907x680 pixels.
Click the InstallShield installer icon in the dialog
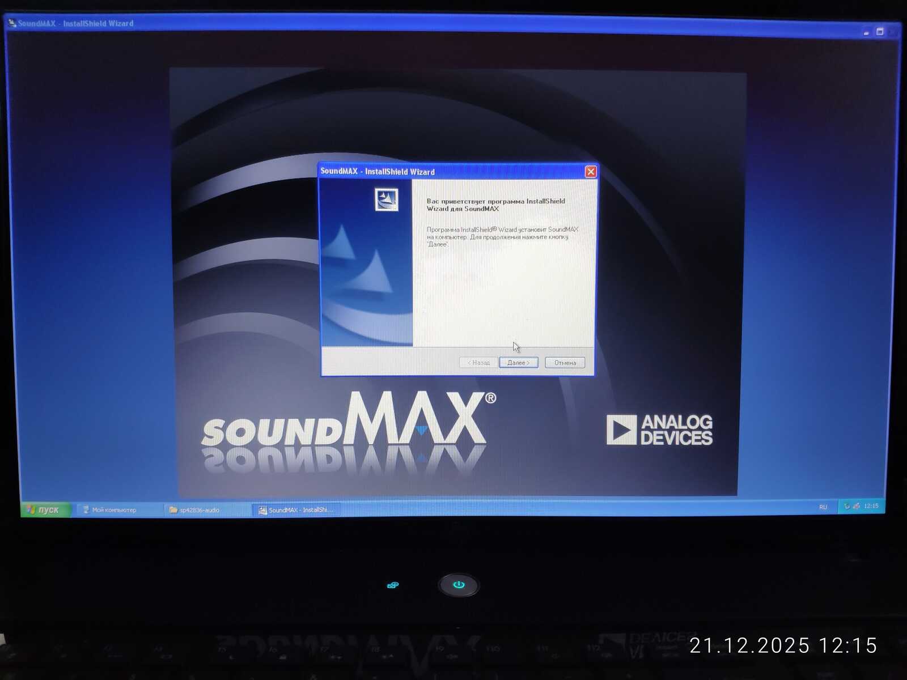tap(387, 199)
